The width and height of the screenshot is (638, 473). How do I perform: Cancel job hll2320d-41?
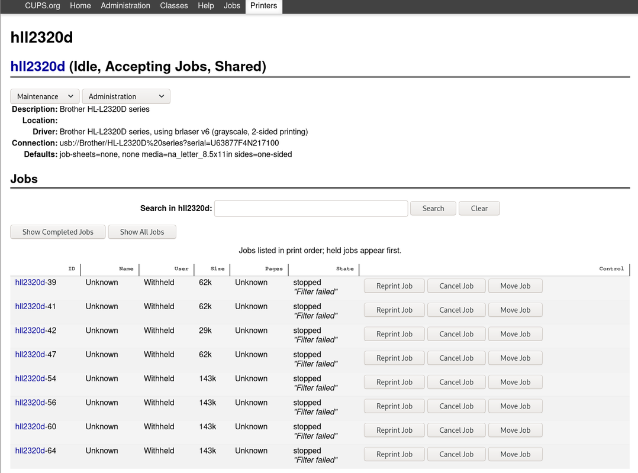point(456,310)
